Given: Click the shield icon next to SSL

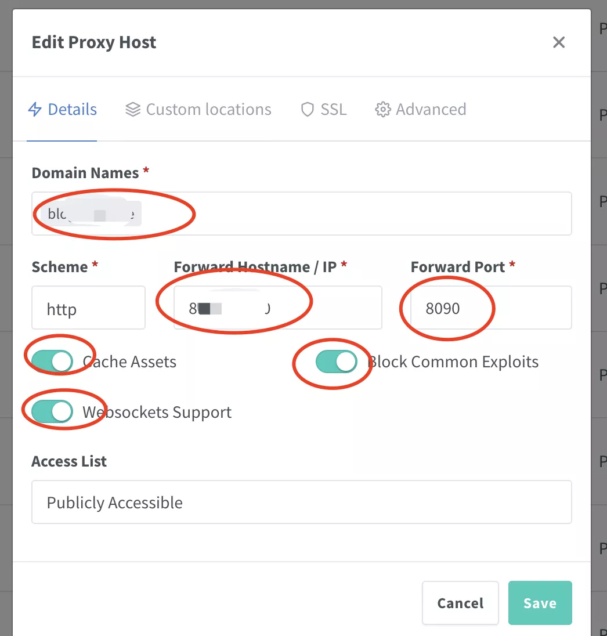Looking at the screenshot, I should pyautogui.click(x=308, y=110).
